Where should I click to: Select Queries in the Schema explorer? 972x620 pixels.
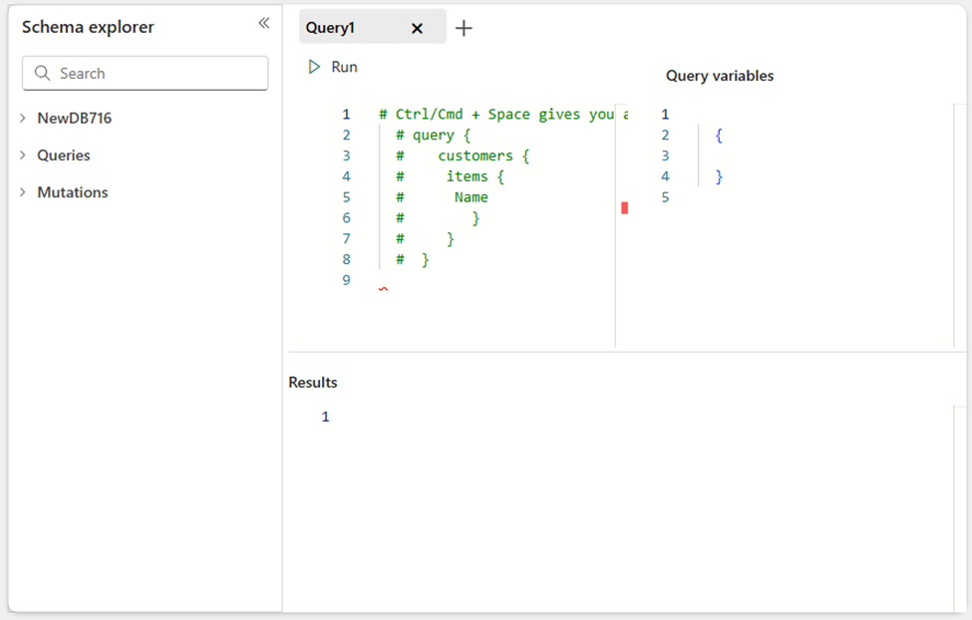click(x=62, y=155)
